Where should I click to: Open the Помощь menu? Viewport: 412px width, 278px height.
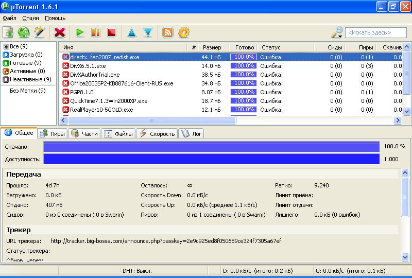pyautogui.click(x=55, y=18)
